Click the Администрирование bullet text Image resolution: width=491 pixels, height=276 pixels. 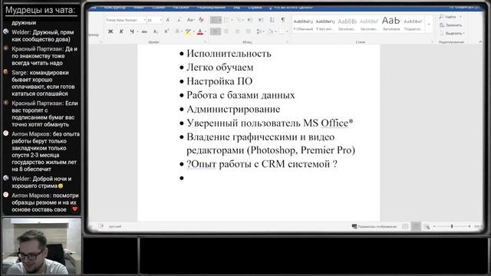[x=233, y=109]
